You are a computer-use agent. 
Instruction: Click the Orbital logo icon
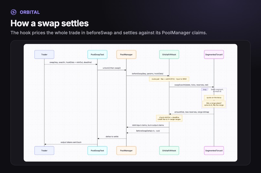14,12
